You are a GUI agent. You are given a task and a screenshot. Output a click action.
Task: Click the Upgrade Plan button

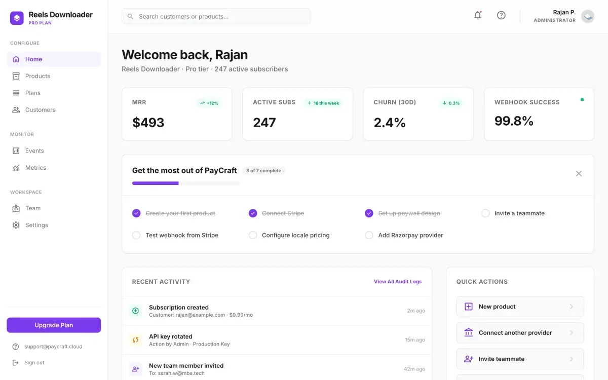[x=54, y=325]
